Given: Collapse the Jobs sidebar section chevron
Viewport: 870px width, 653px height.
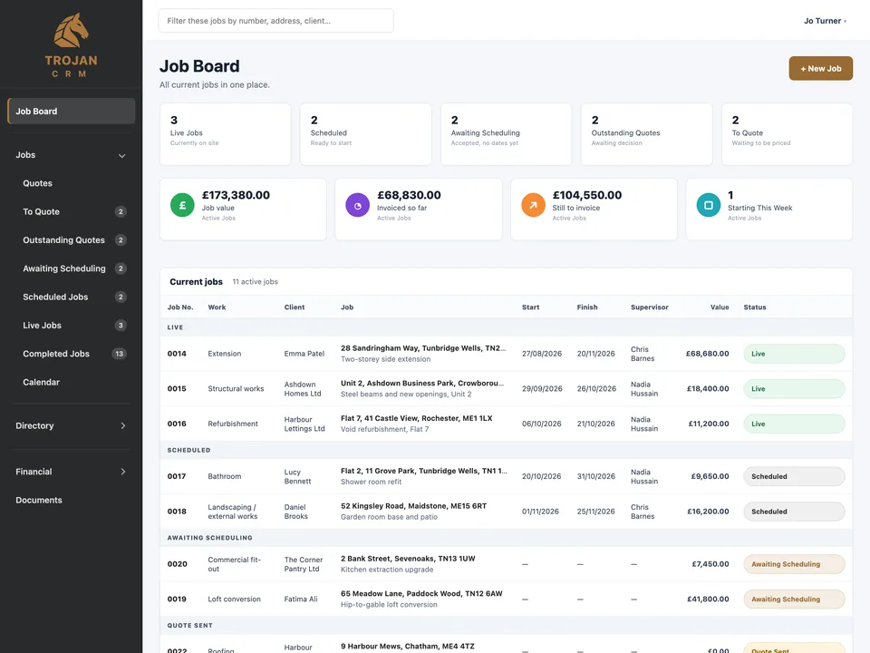Looking at the screenshot, I should 122,155.
